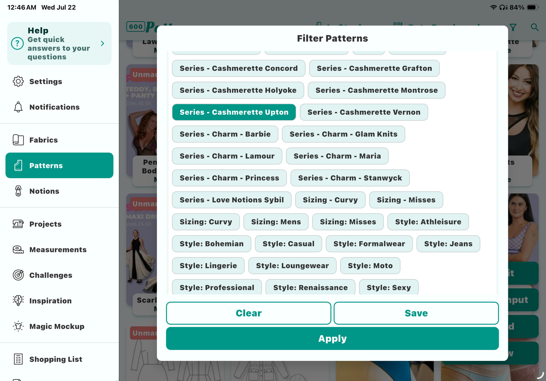The height and width of the screenshot is (381, 546).
Task: Toggle the Series - Cashmerette Montrose filter
Action: click(x=377, y=90)
